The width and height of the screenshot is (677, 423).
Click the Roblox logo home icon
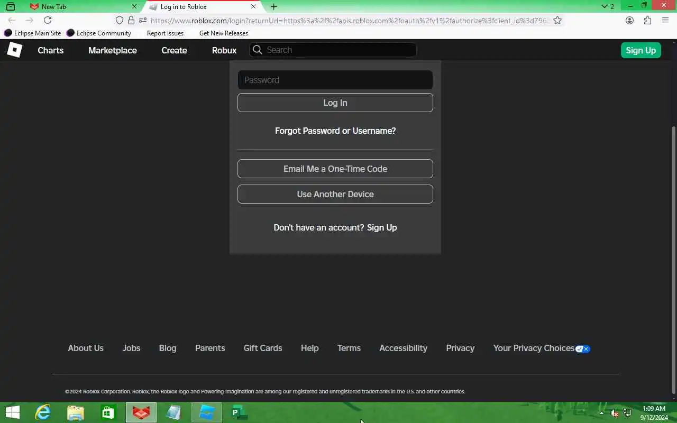(14, 50)
